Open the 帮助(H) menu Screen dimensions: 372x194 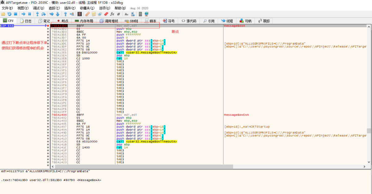[120, 8]
